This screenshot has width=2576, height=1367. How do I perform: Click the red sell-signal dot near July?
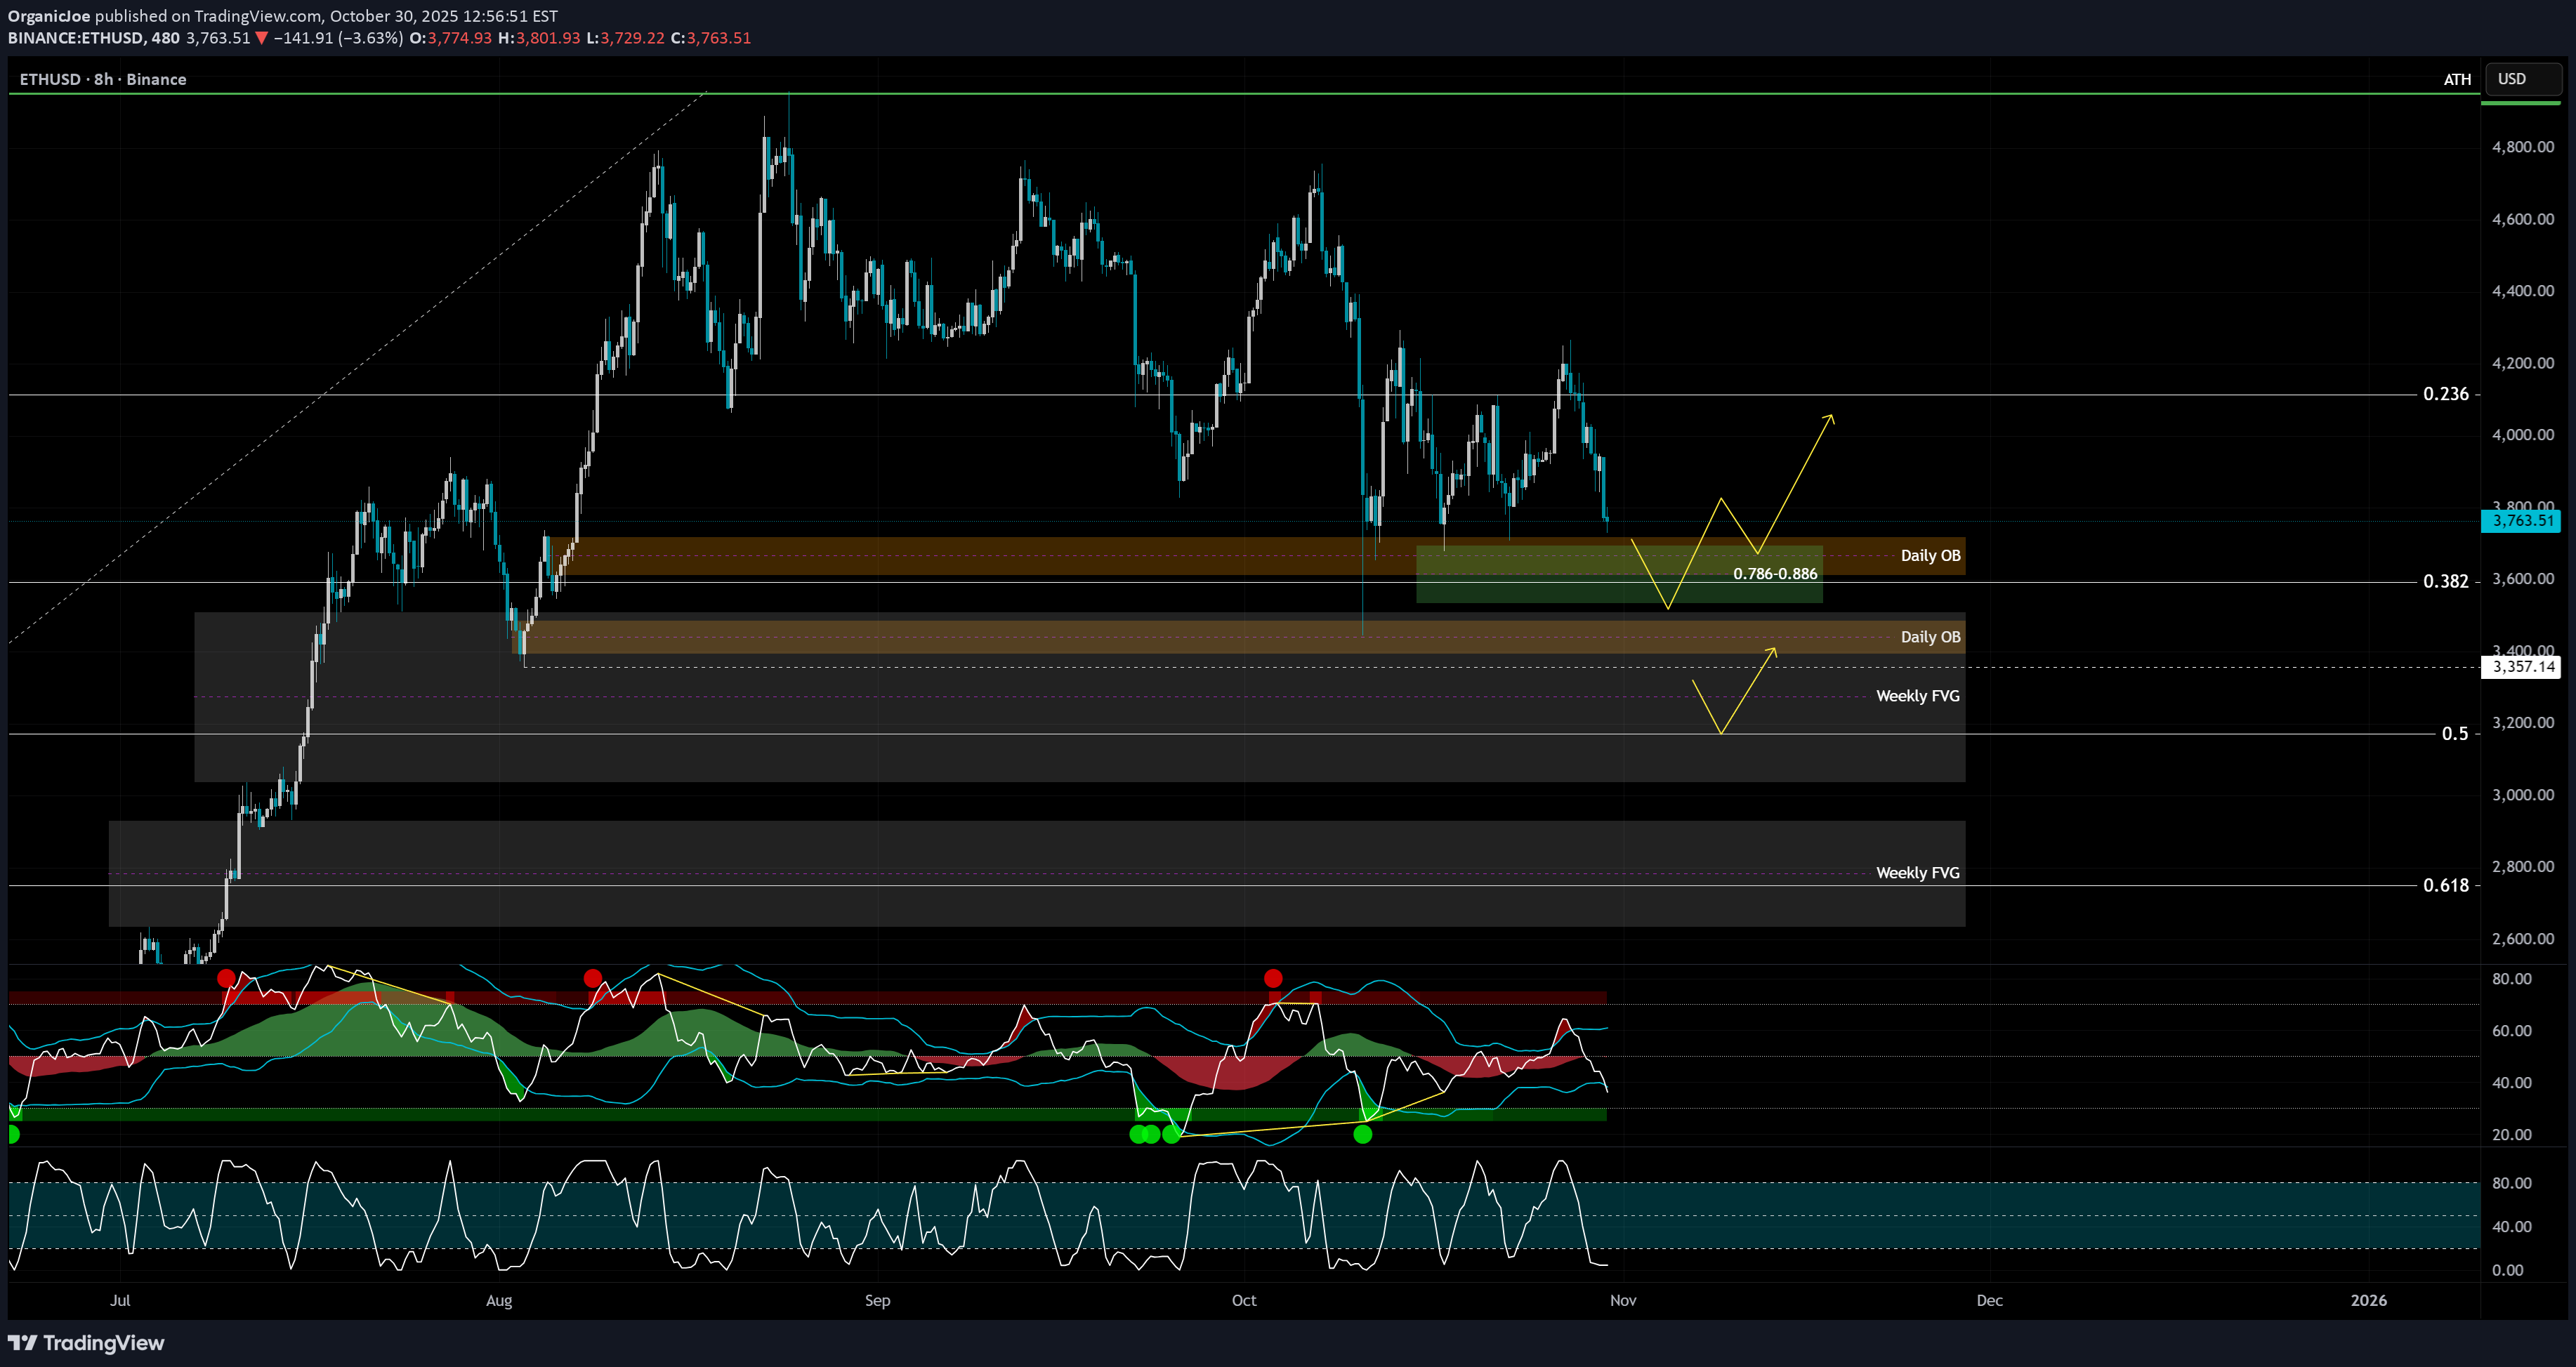(227, 978)
